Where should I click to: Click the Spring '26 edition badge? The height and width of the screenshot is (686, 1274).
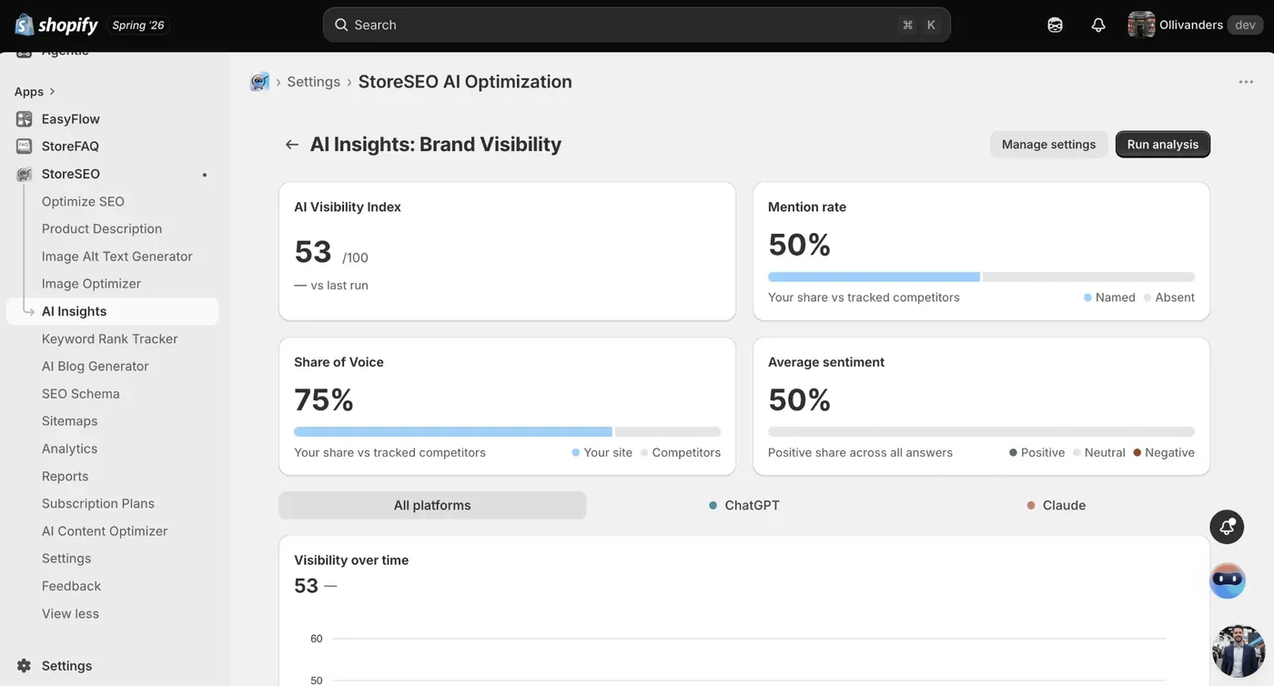[138, 25]
